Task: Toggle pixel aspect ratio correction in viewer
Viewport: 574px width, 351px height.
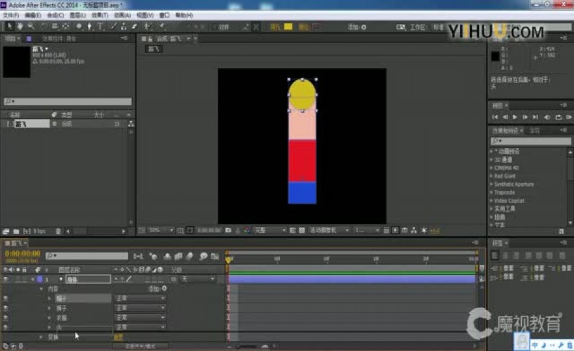Action: click(386, 230)
